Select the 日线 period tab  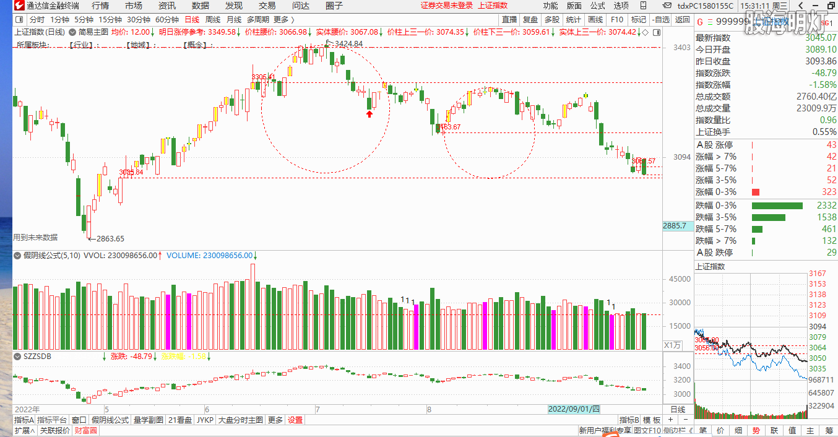click(192, 20)
